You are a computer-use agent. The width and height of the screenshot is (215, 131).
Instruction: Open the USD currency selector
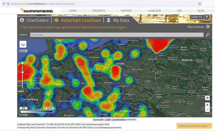point(179,11)
